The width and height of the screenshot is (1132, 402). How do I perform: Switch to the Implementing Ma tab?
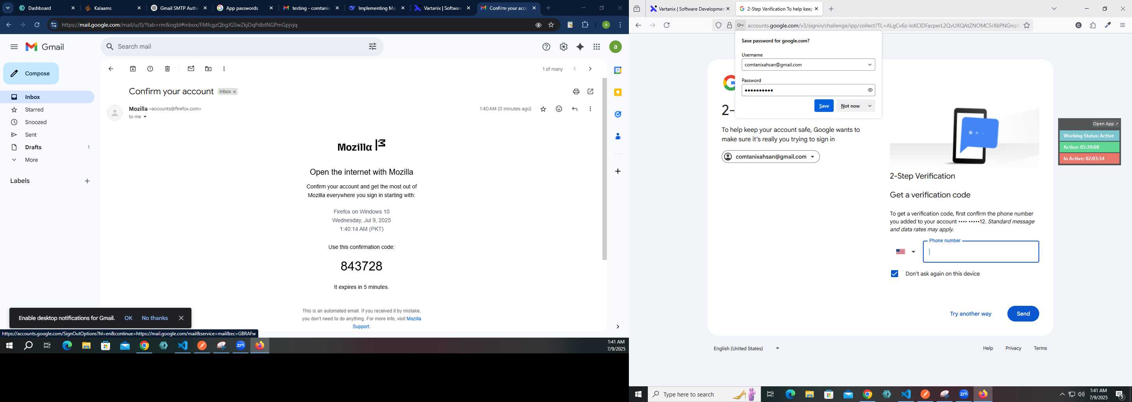(377, 8)
